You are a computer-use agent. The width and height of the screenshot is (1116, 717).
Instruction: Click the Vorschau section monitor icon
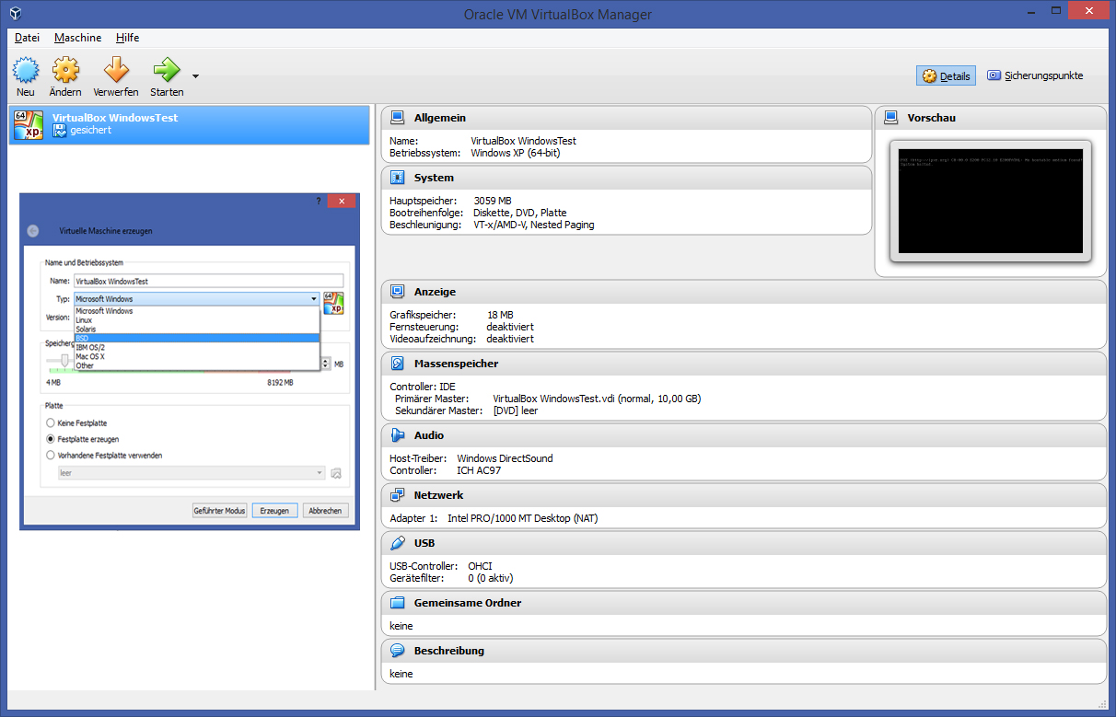pos(890,118)
